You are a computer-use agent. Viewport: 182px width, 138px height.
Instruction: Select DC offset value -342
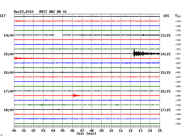[x=178, y=110]
